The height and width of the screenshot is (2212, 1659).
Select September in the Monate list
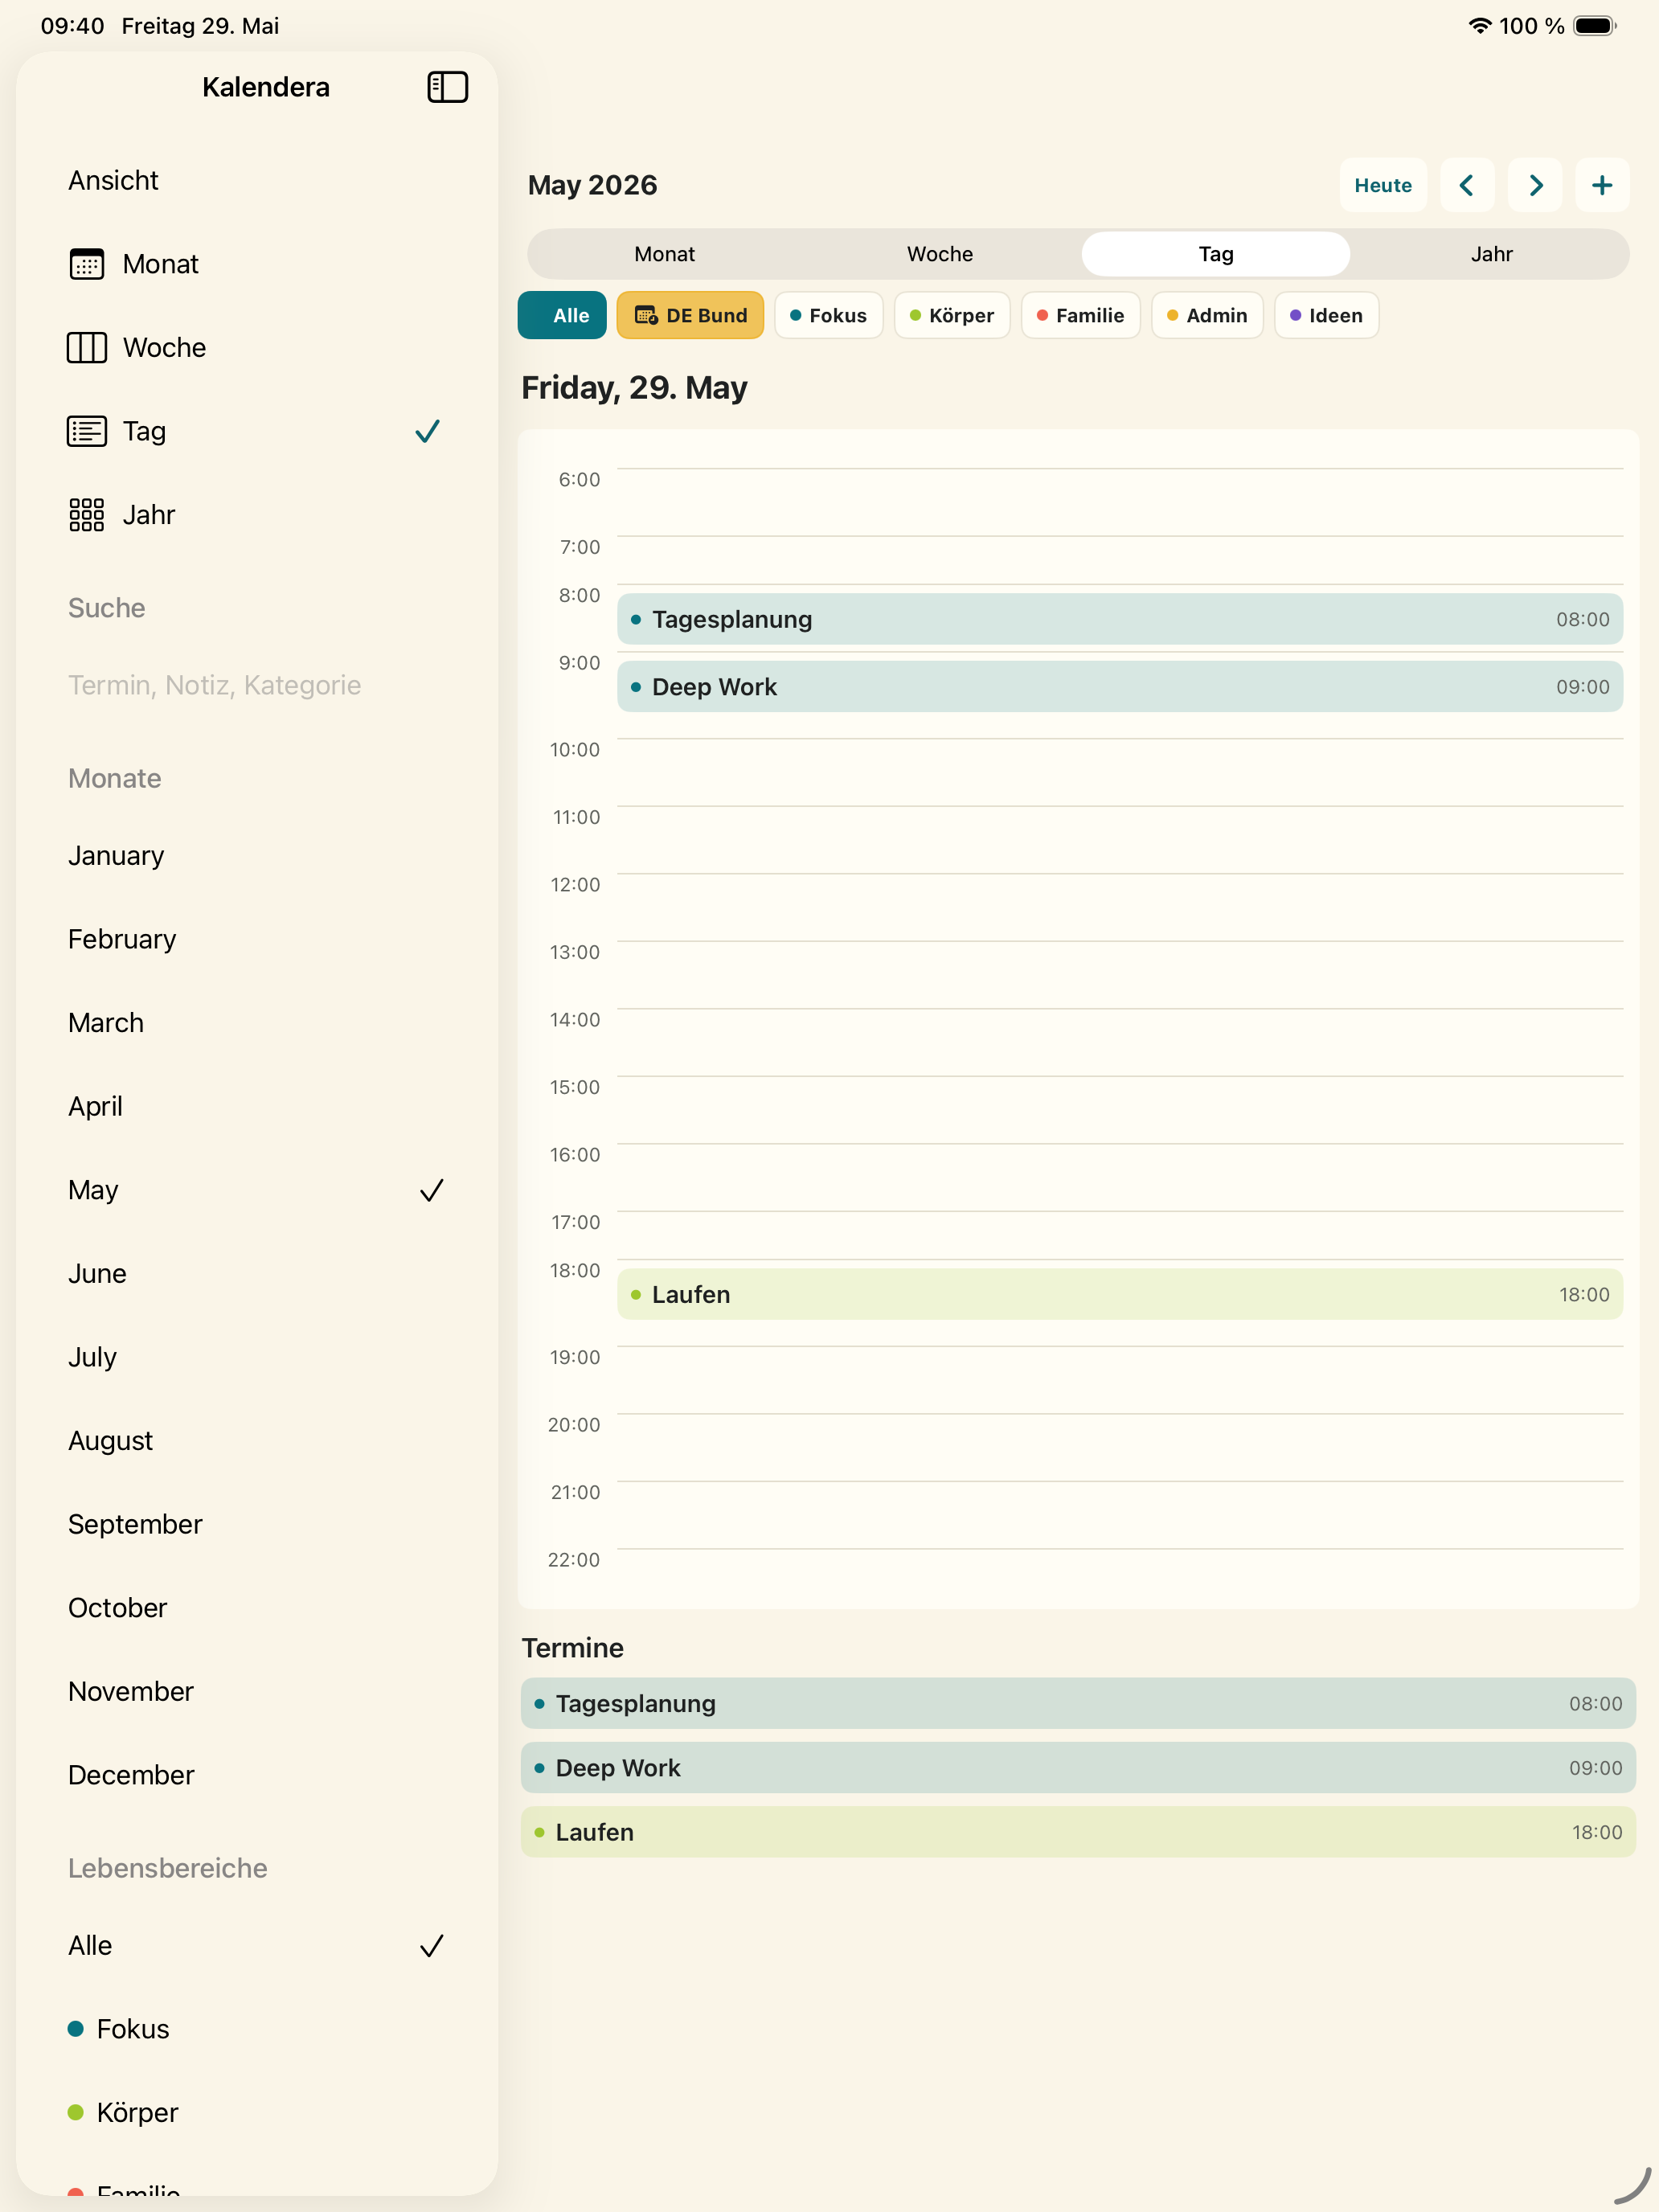[257, 1524]
